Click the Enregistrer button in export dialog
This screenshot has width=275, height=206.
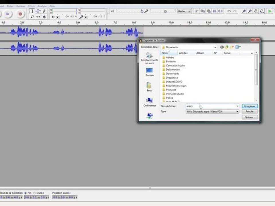[250, 106]
